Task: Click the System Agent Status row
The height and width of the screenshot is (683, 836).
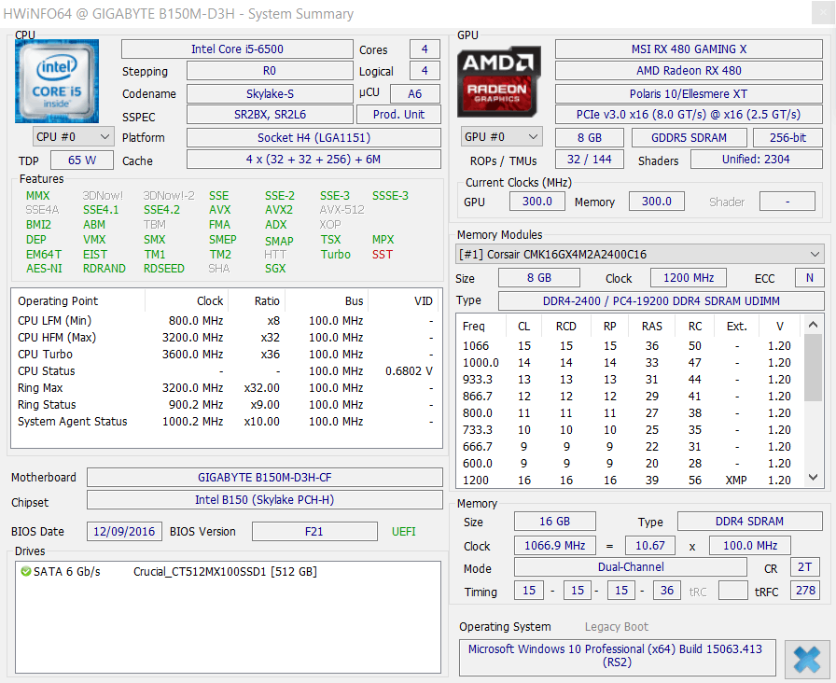Action: tap(226, 422)
